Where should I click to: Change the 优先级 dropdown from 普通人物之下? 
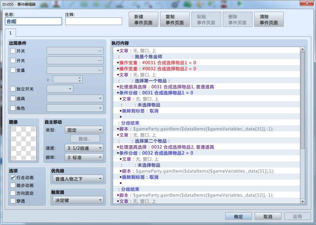click(78, 179)
